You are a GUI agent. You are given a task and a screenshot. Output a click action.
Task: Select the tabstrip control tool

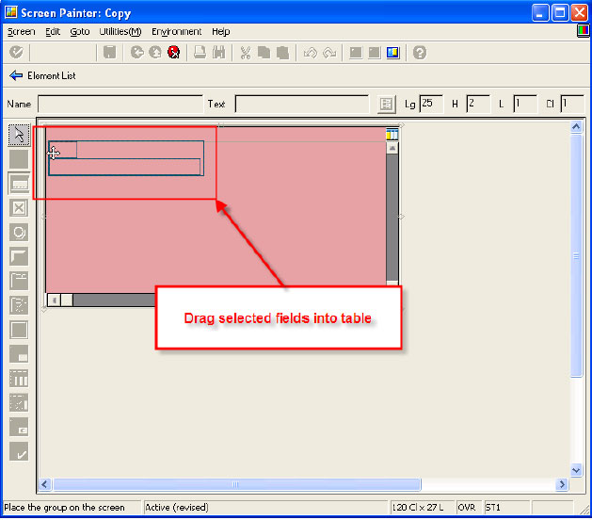point(18,281)
